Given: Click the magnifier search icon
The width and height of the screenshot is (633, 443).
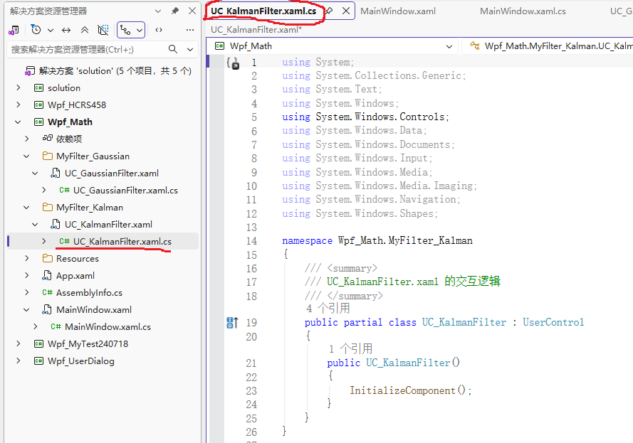Looking at the screenshot, I should [173, 49].
